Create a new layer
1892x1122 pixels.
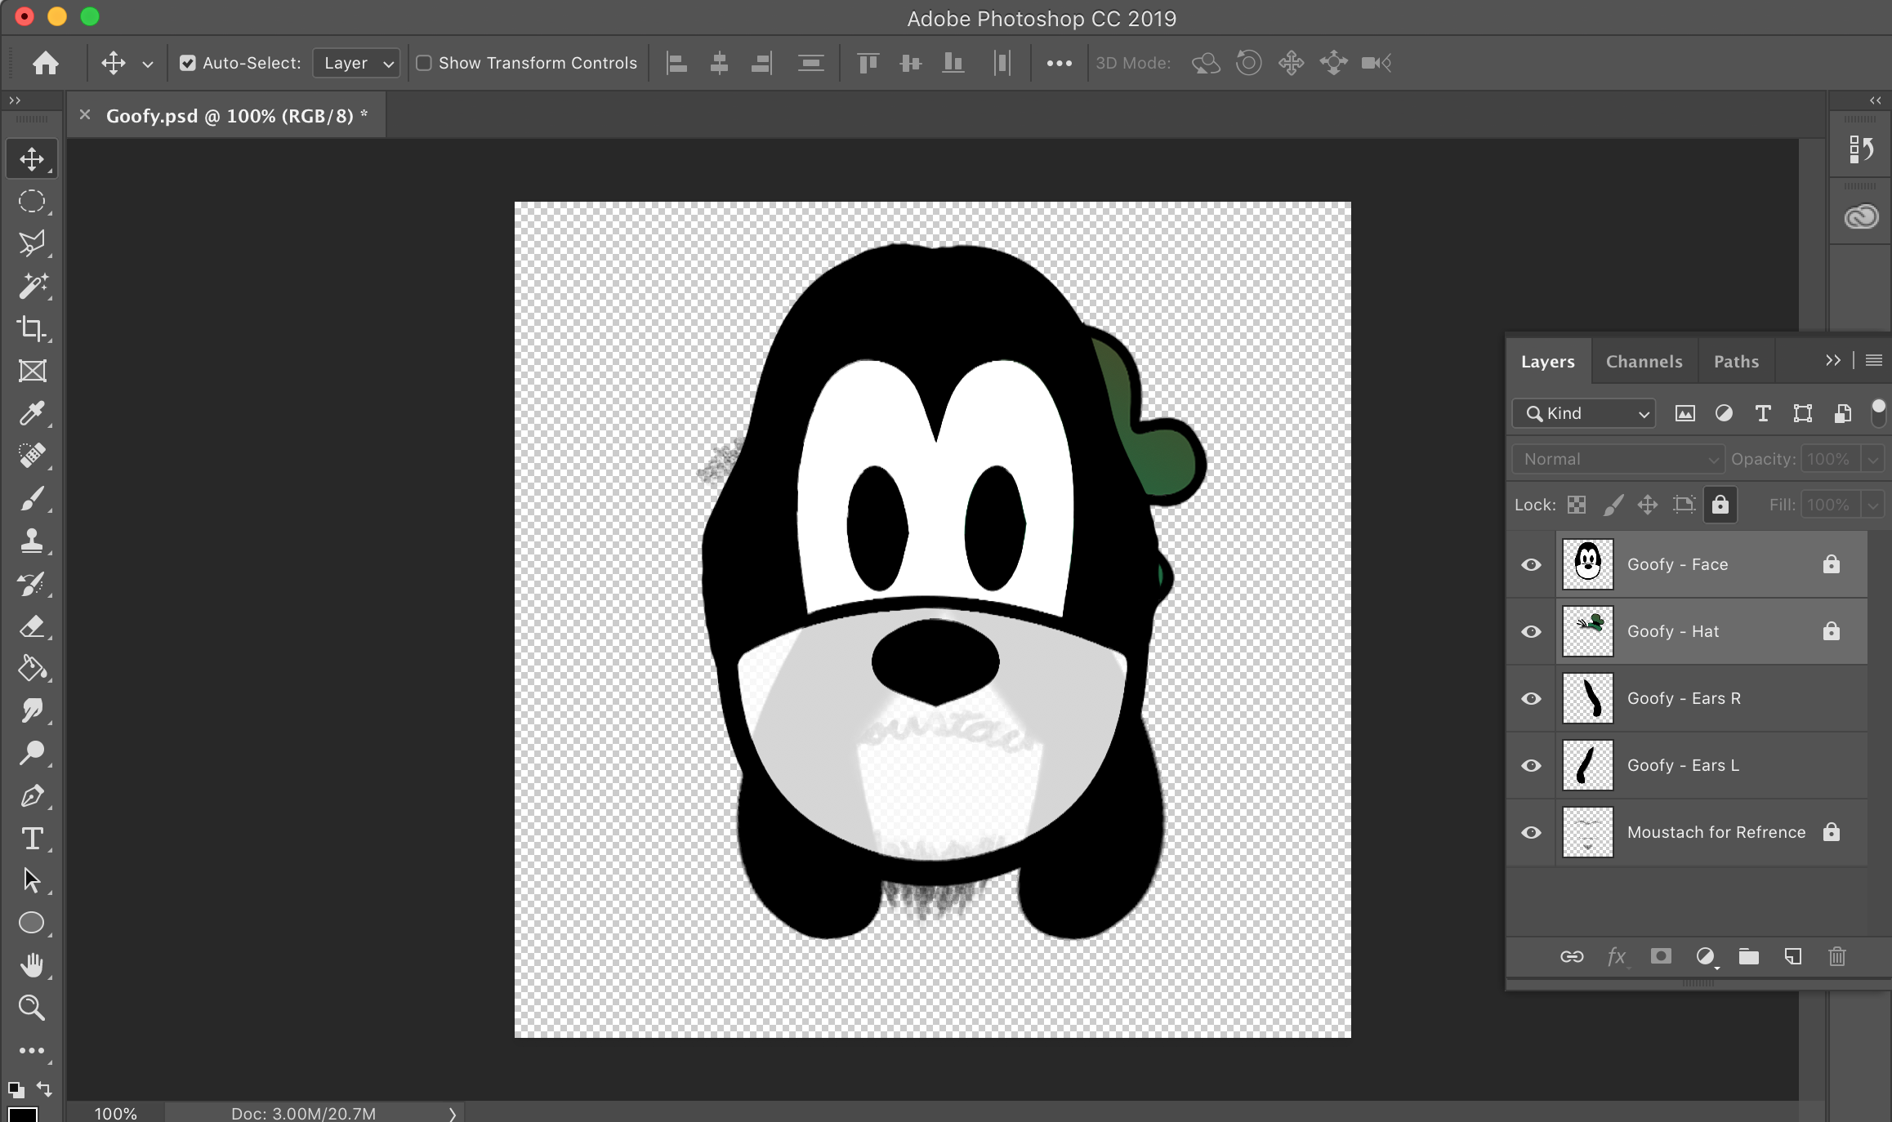(x=1793, y=956)
